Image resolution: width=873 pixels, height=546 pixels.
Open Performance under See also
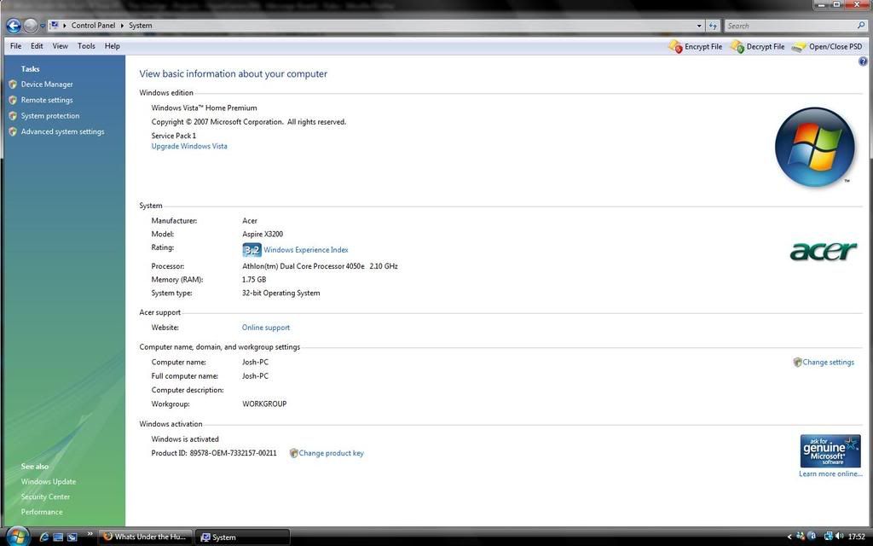click(42, 512)
